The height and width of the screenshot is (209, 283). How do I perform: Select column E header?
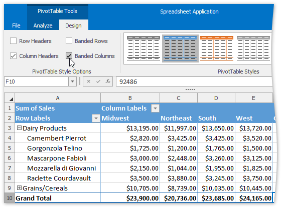253,98
